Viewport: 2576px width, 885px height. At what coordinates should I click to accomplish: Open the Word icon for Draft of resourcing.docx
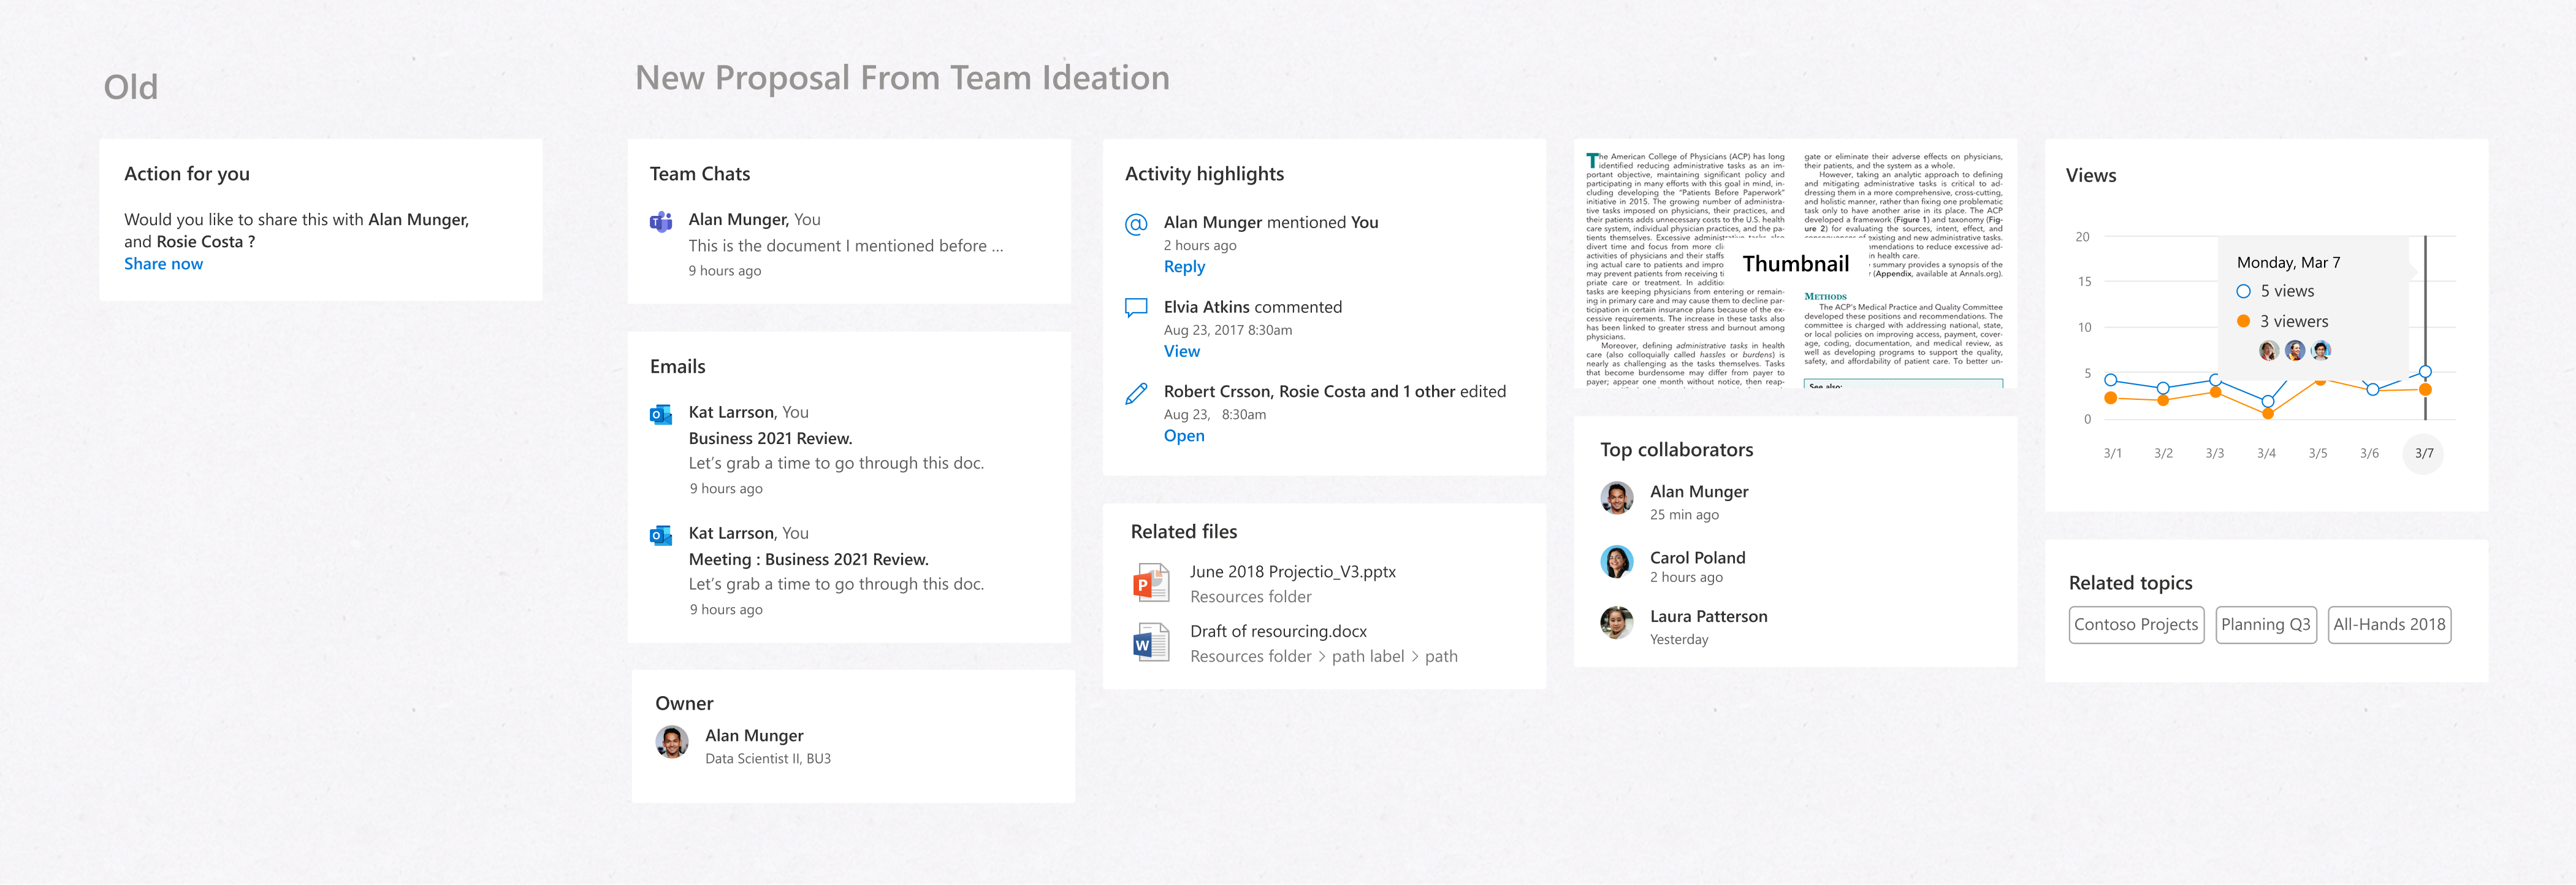tap(1151, 643)
